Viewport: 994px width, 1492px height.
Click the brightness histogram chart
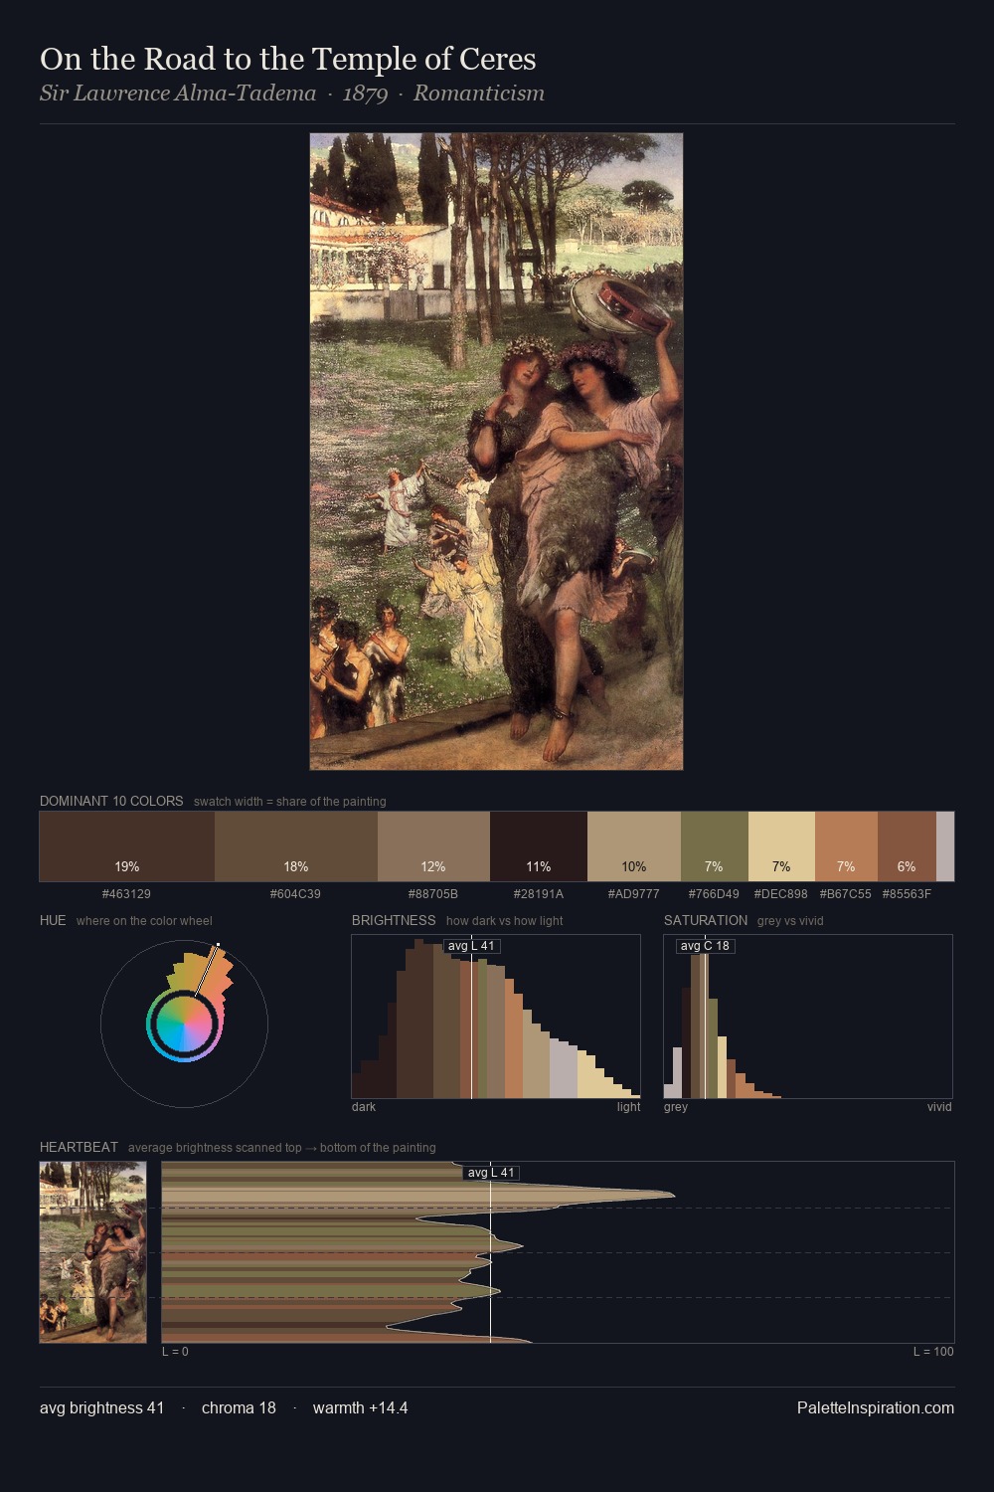coord(496,1017)
